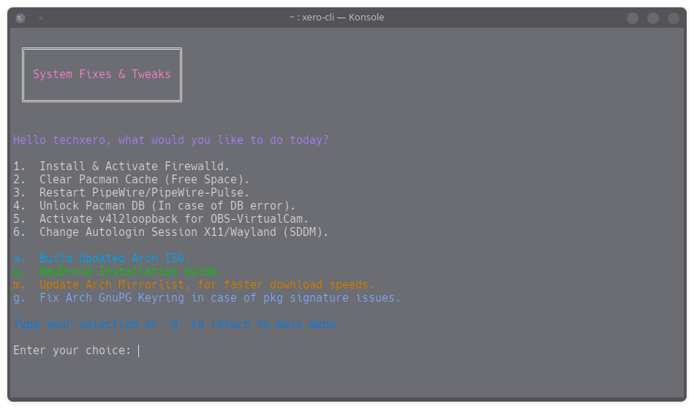This screenshot has width=694, height=409.
Task: Click the 'Build Updated Arch ISO' option
Action: tap(114, 259)
